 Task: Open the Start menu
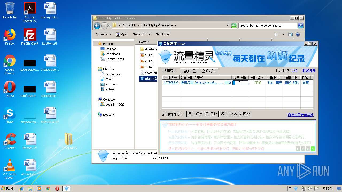(7, 189)
